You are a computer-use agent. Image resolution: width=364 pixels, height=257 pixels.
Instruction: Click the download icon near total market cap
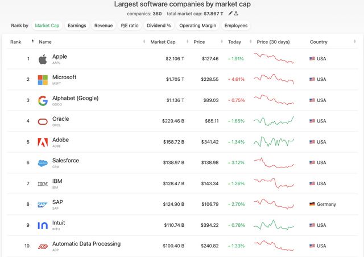coord(236,13)
